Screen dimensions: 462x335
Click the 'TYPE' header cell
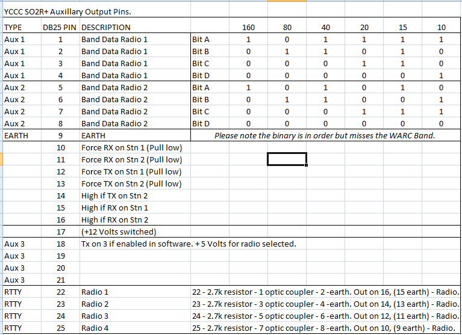tap(22, 27)
